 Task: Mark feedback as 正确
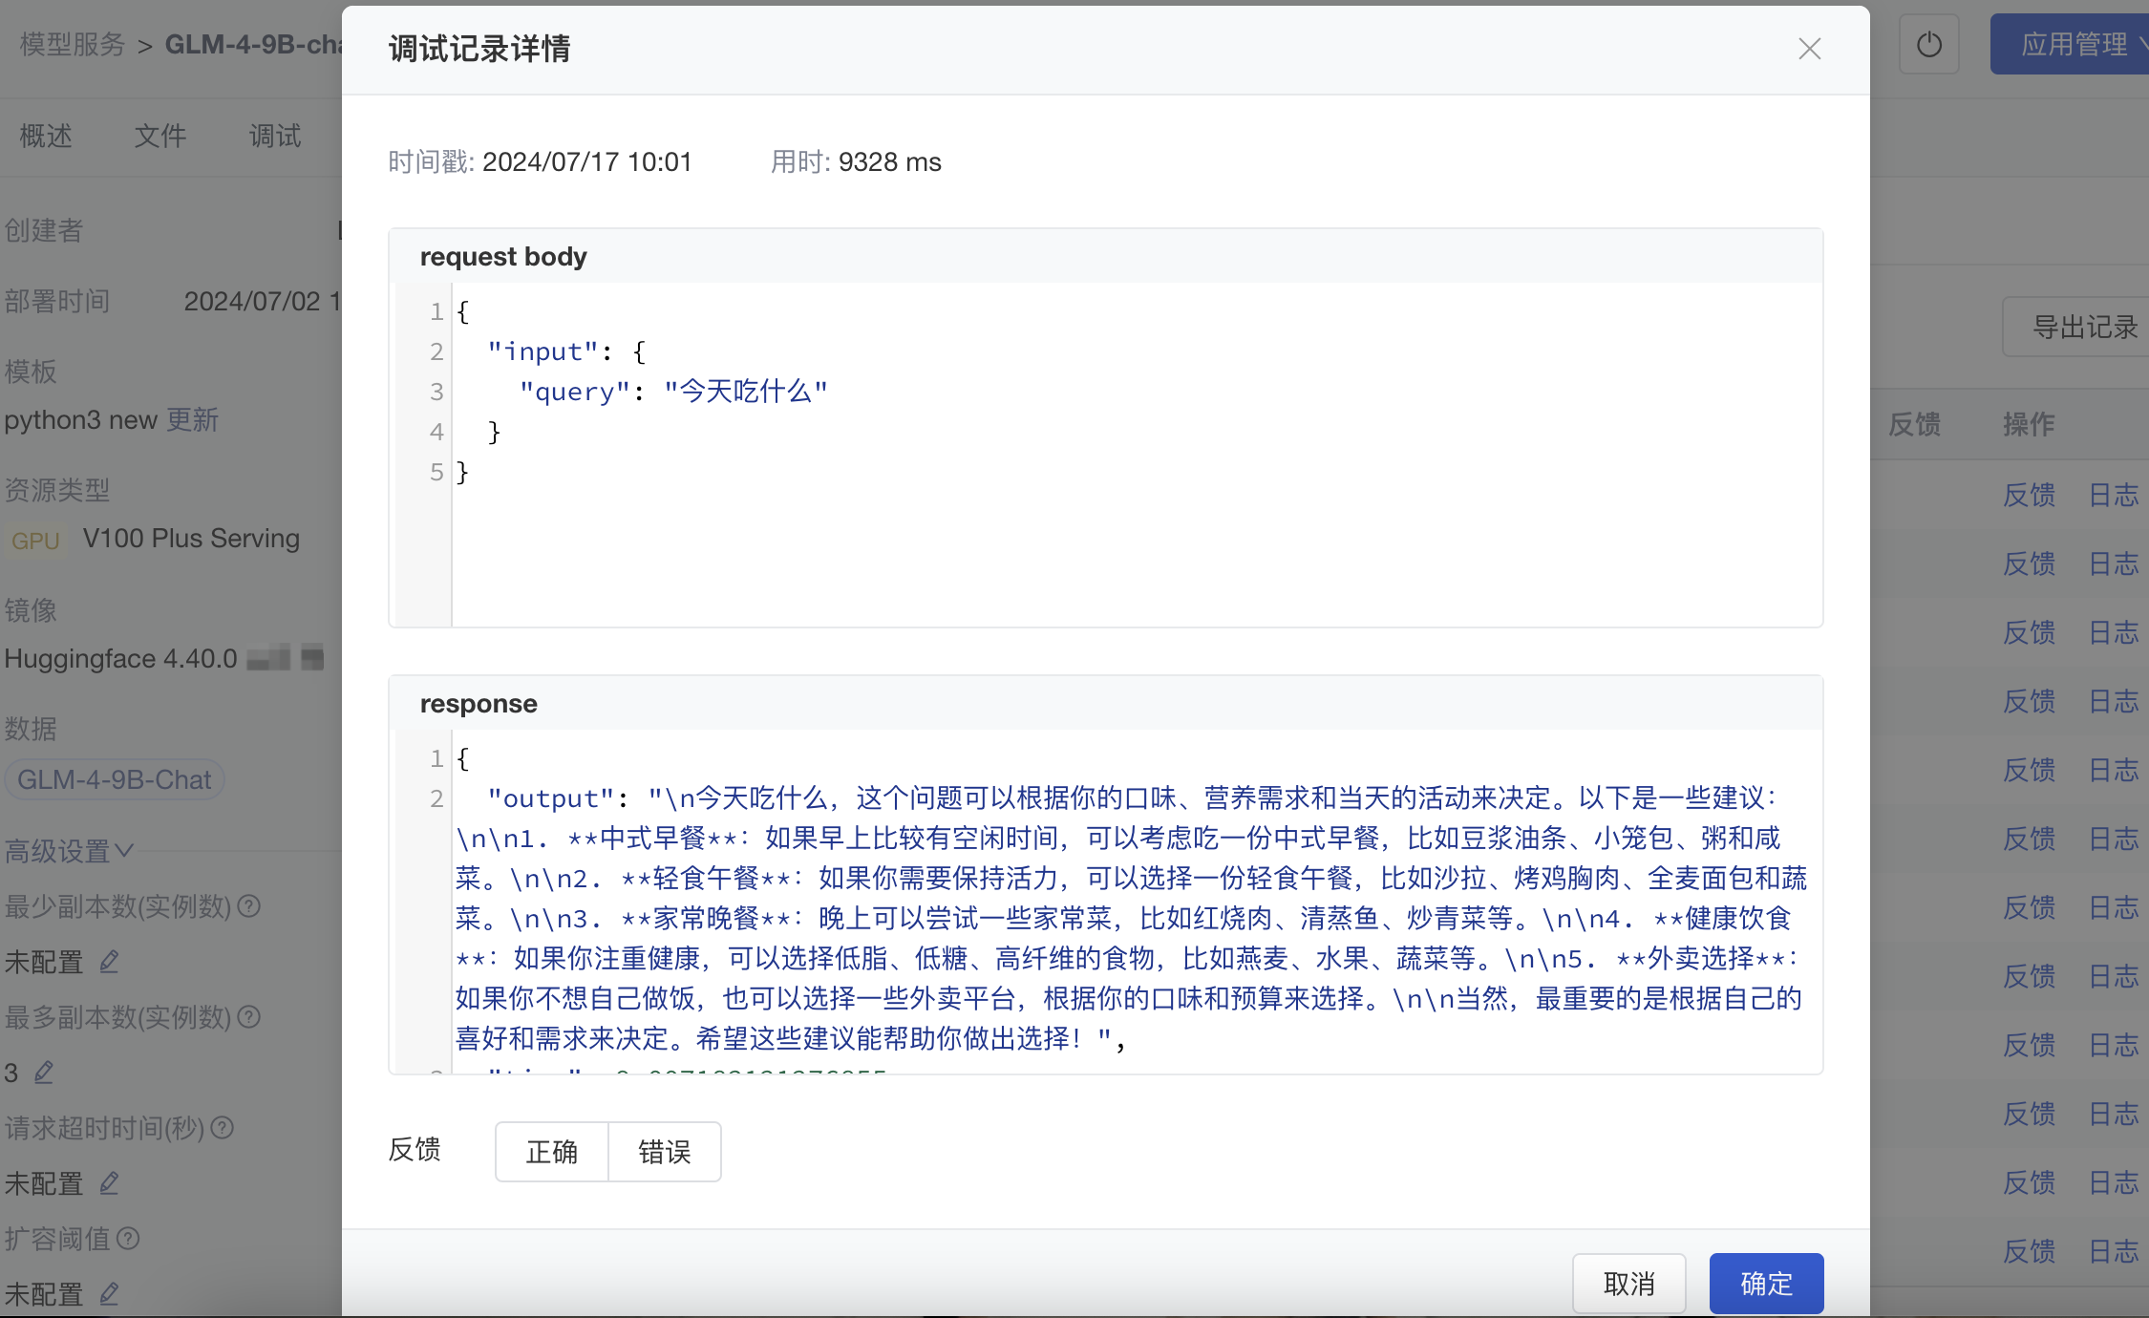tap(551, 1152)
